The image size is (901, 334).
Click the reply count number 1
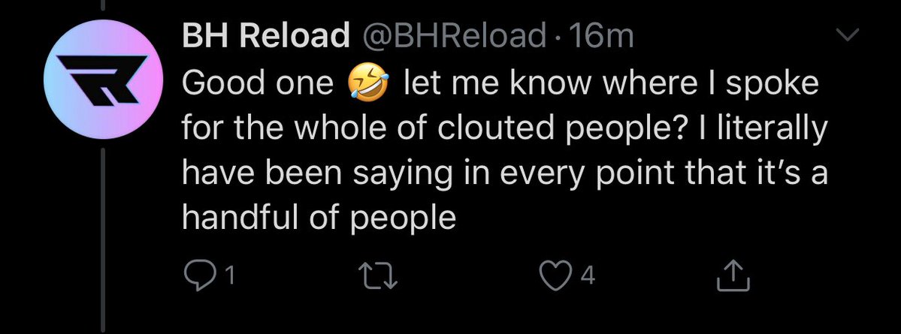click(x=230, y=277)
